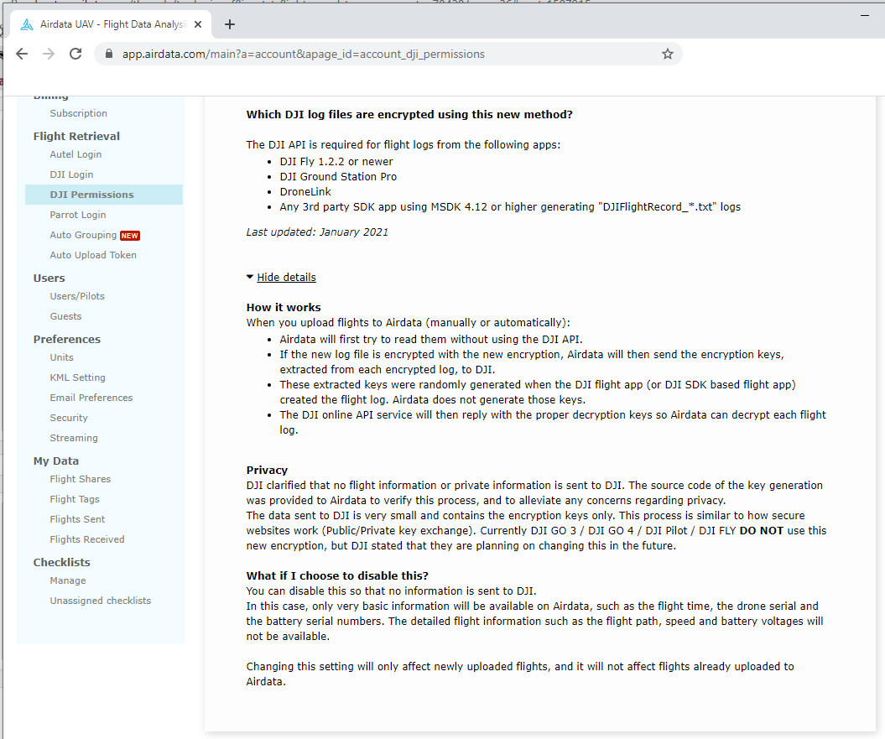885x739 pixels.
Task: Open Flight Tags under My Data
Action: click(x=75, y=499)
